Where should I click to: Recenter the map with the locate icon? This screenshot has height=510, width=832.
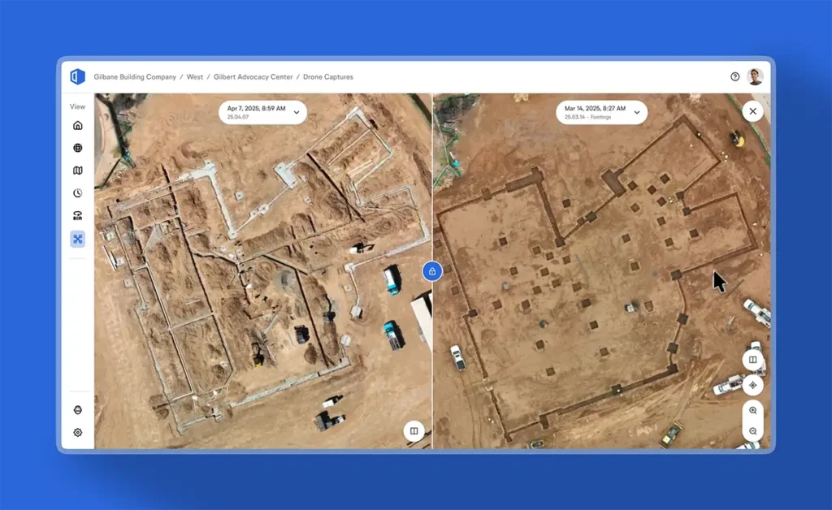753,384
